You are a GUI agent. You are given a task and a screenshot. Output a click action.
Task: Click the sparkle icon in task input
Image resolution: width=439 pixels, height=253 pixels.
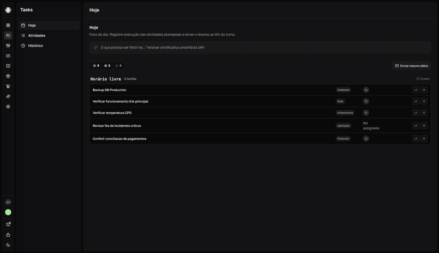coord(95,48)
